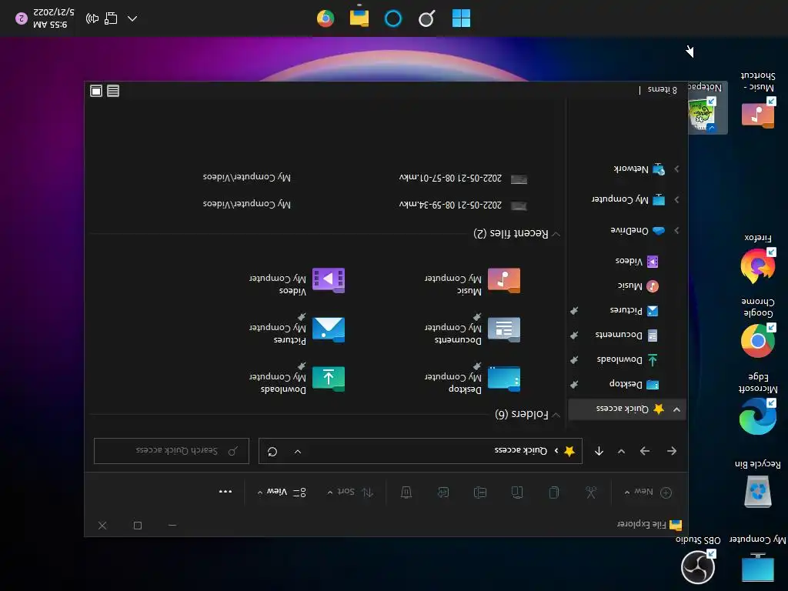Open the volume tray icon
This screenshot has height=591, width=788.
pyautogui.click(x=92, y=18)
